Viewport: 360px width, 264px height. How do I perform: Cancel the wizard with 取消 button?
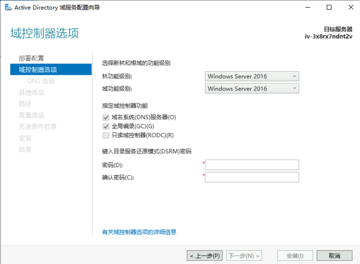[335, 256]
